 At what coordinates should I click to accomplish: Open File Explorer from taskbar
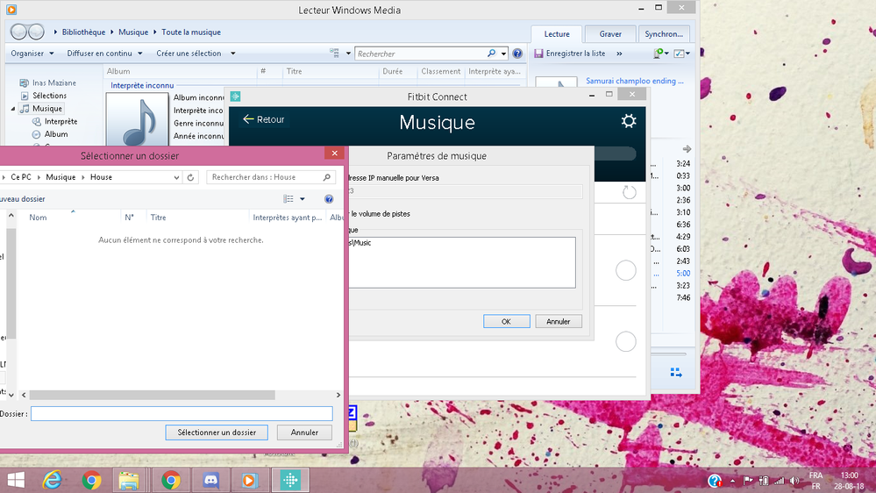129,480
